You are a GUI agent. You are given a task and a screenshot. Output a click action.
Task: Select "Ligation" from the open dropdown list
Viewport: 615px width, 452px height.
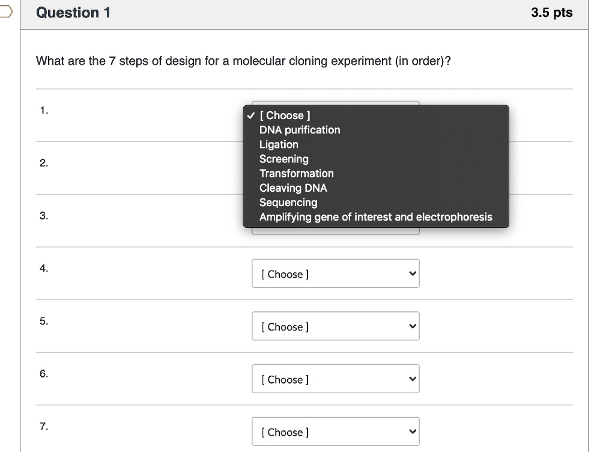278,144
